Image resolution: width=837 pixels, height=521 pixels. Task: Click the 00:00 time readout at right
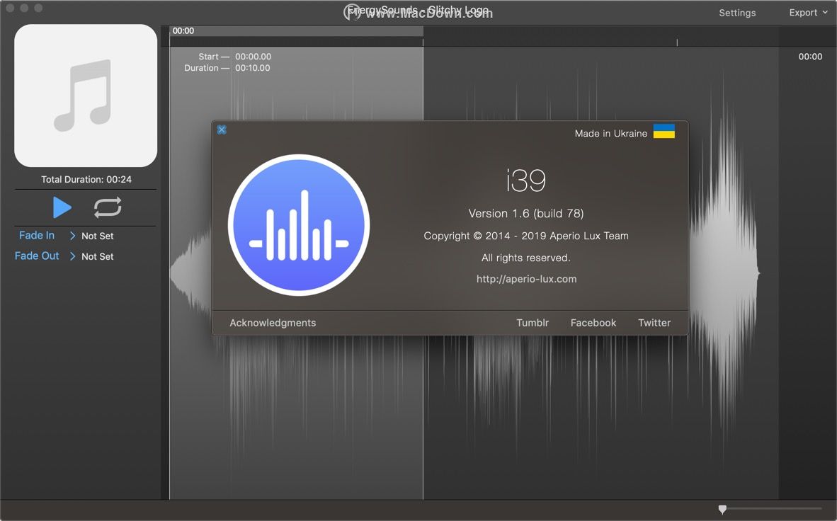pyautogui.click(x=810, y=57)
